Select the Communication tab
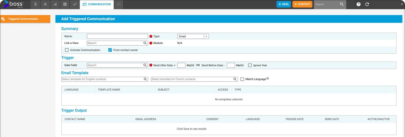405x137 pixels. [x=97, y=4]
